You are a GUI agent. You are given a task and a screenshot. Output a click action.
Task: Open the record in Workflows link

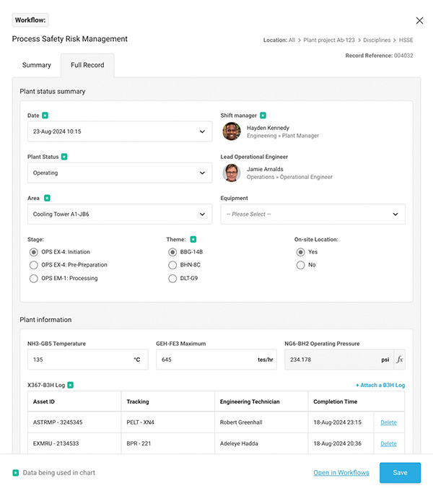(341, 473)
